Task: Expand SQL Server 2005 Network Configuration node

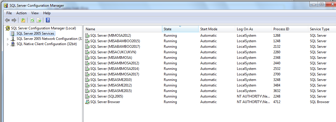Action: click(x=8, y=39)
